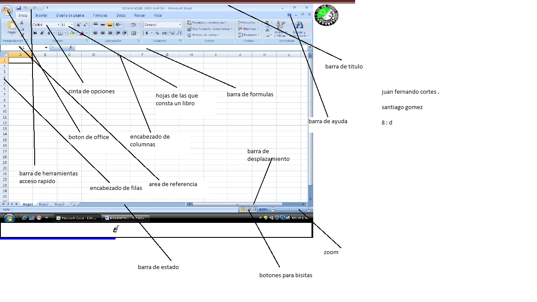Select the Hoja2 sheet tab
The width and height of the screenshot is (537, 302).
point(43,204)
